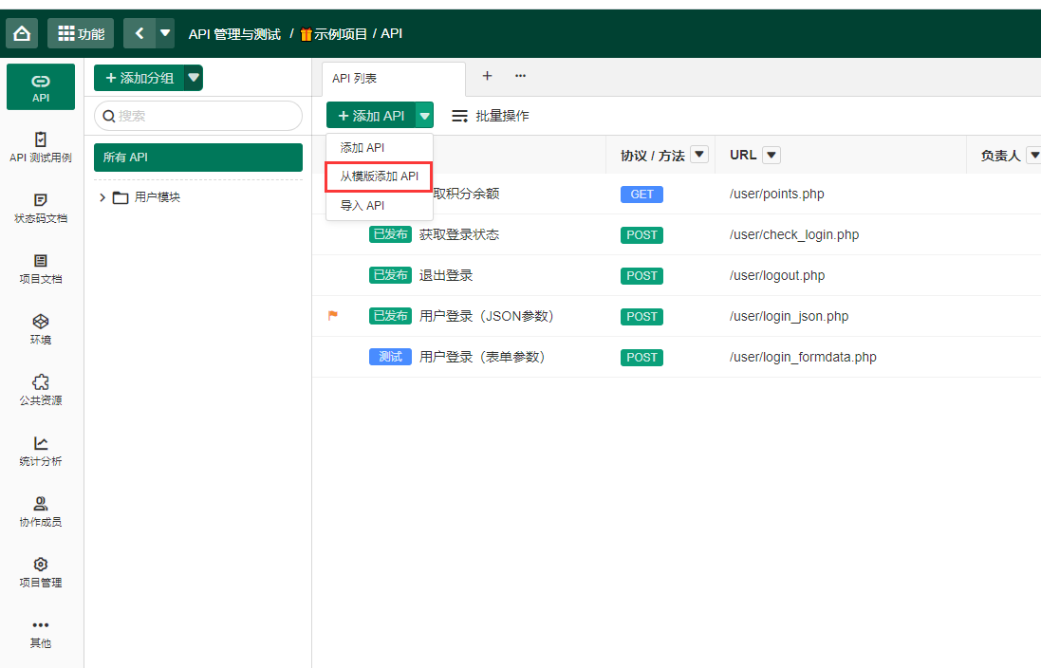Click the home icon in top bar
The image size is (1041, 668).
click(22, 33)
